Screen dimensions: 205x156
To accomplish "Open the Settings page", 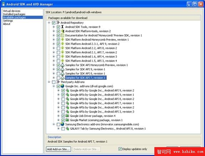I will point(8,21).
